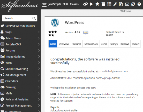Expand the Project Management chevron
This screenshot has height=112, width=143.
click(39, 106)
